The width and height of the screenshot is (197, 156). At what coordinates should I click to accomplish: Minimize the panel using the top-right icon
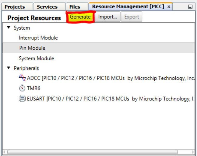click(x=190, y=7)
